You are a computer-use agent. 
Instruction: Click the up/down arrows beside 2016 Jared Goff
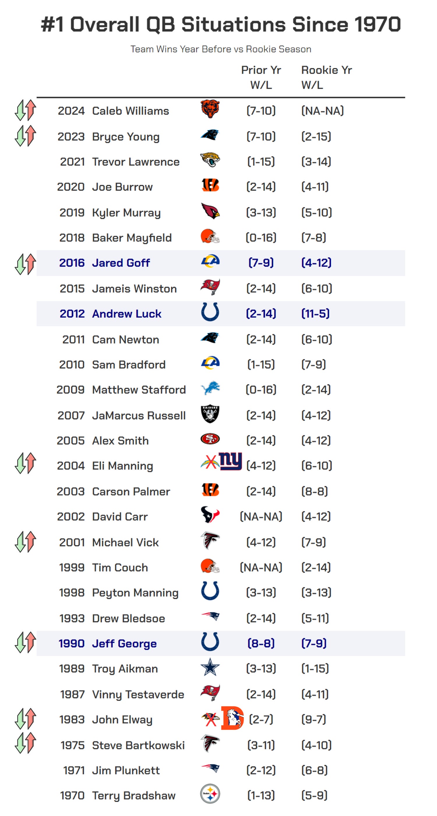[25, 264]
